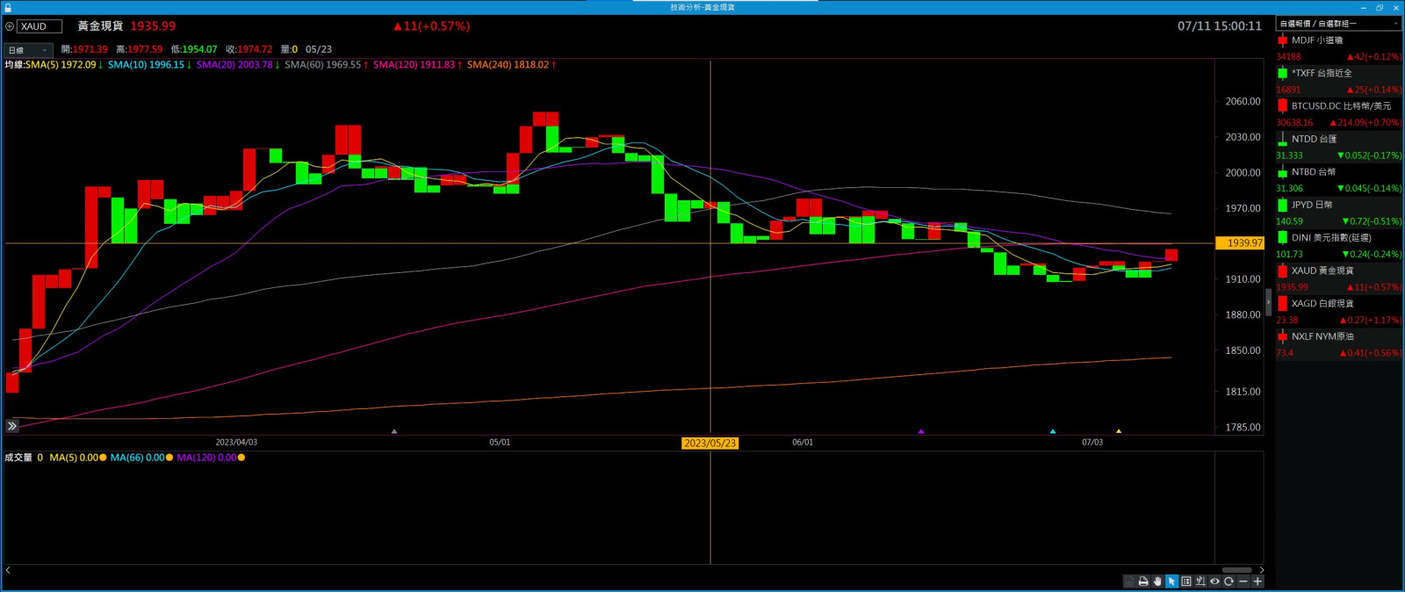The height and width of the screenshot is (592, 1405).
Task: Open the chart layout panel icon
Action: coord(1186,581)
